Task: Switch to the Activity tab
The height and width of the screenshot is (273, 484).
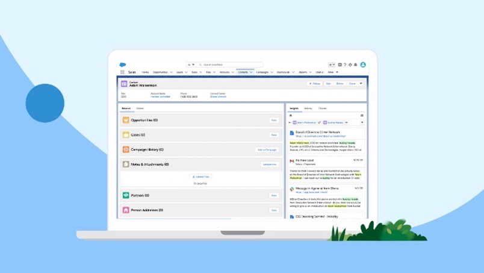Action: [x=308, y=108]
